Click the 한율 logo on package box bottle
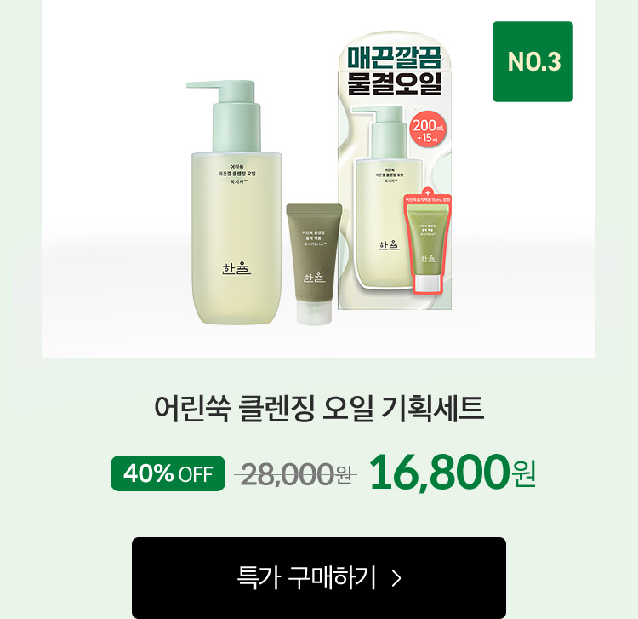 (389, 245)
